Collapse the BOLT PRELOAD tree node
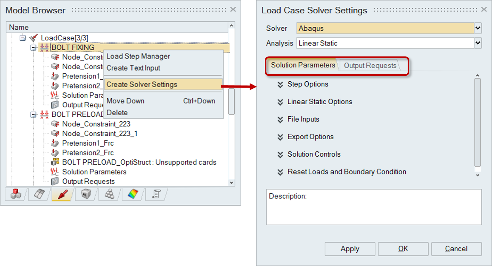 [x=33, y=114]
